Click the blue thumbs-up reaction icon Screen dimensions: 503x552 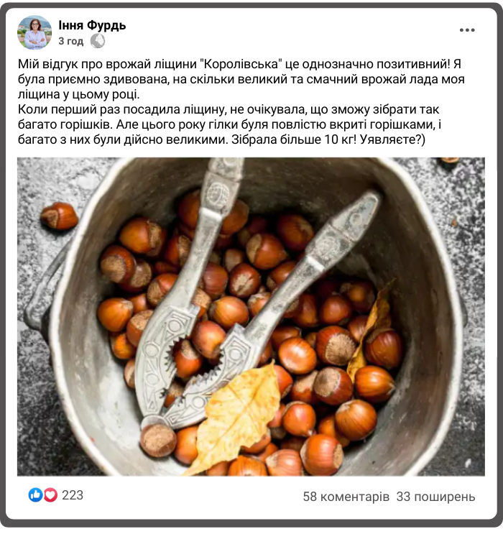pos(35,495)
